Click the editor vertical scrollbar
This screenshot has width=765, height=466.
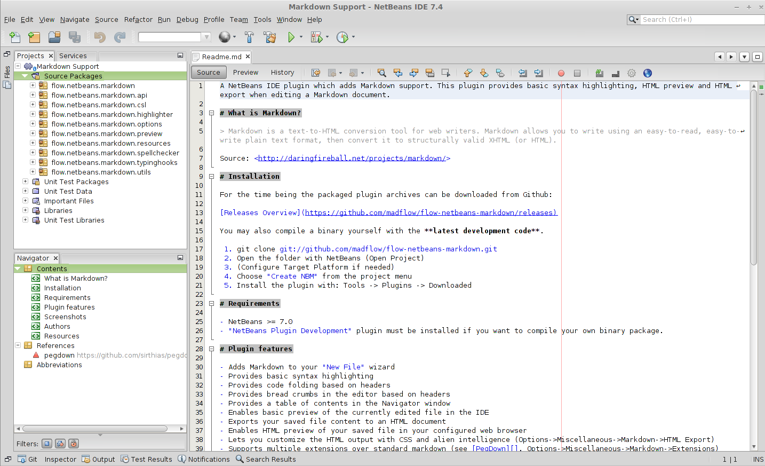[754, 176]
